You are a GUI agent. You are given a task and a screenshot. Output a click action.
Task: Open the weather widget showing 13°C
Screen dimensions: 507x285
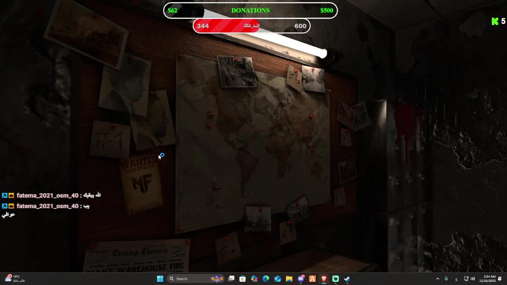pos(15,279)
